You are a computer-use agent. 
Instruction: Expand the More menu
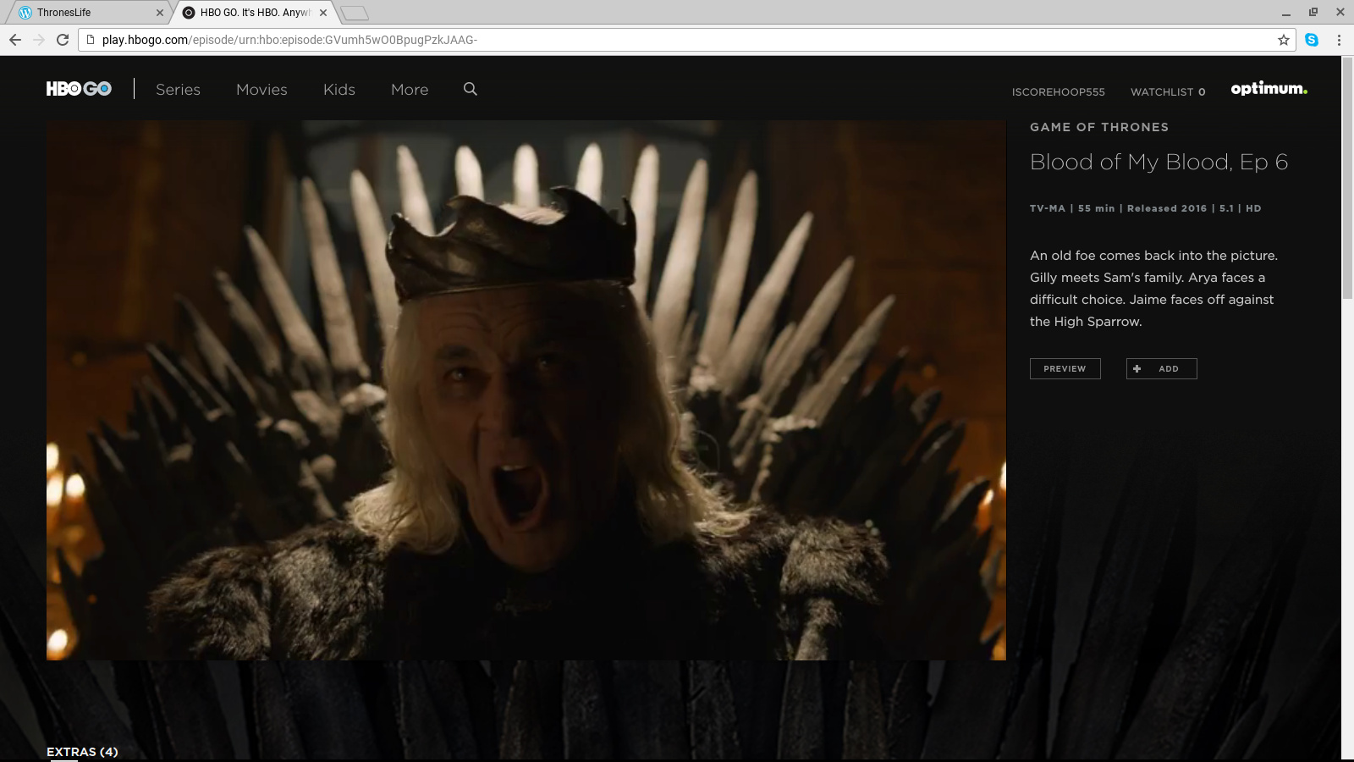[x=410, y=90]
